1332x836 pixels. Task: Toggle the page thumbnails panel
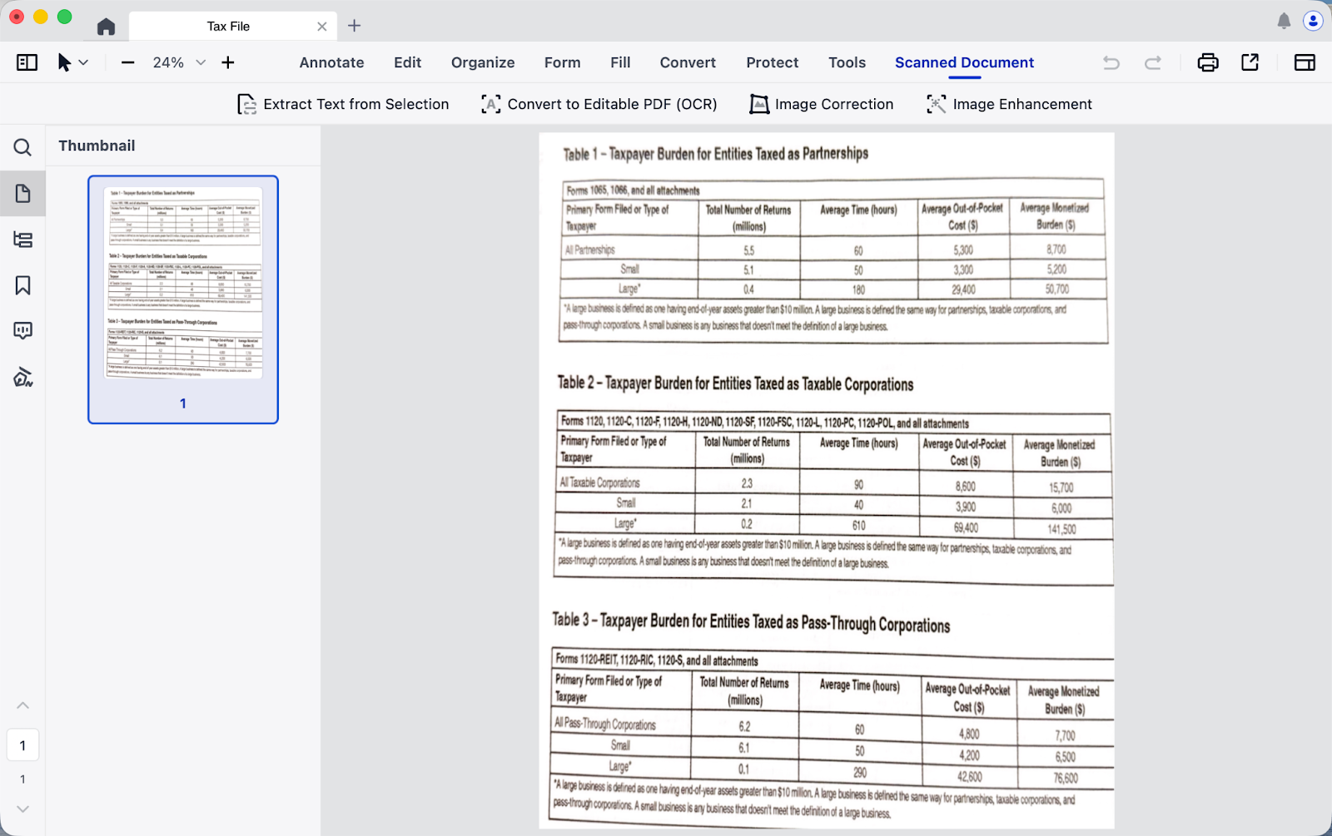[x=22, y=194]
